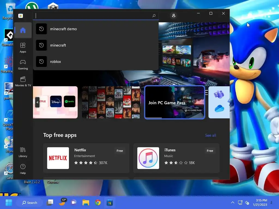Screen dimensions: 279x209
Task: Open the Gaming section in sidebar
Action: [x=23, y=65]
